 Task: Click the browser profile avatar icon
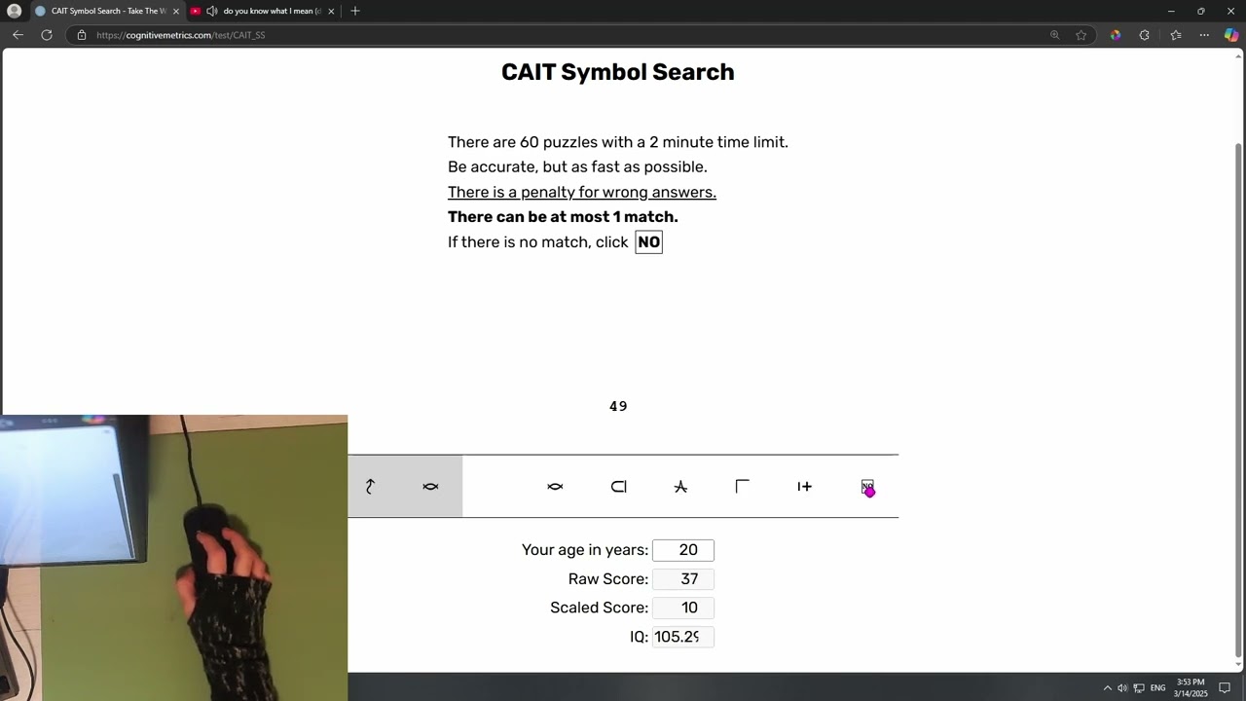tap(15, 11)
